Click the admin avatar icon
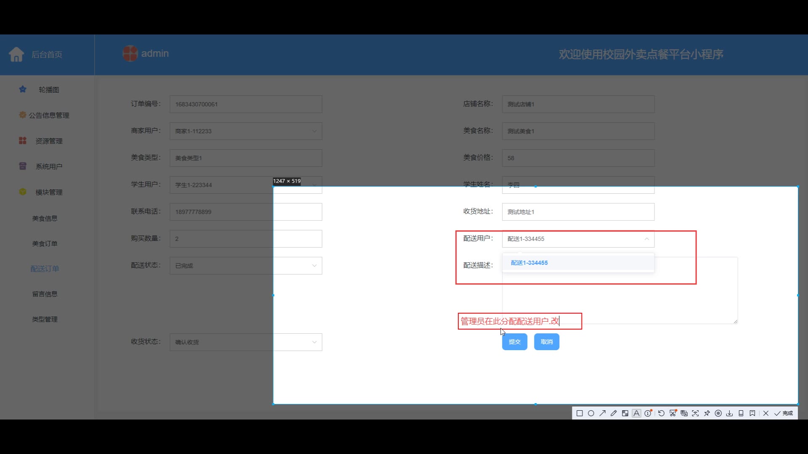This screenshot has height=454, width=808. [130, 53]
